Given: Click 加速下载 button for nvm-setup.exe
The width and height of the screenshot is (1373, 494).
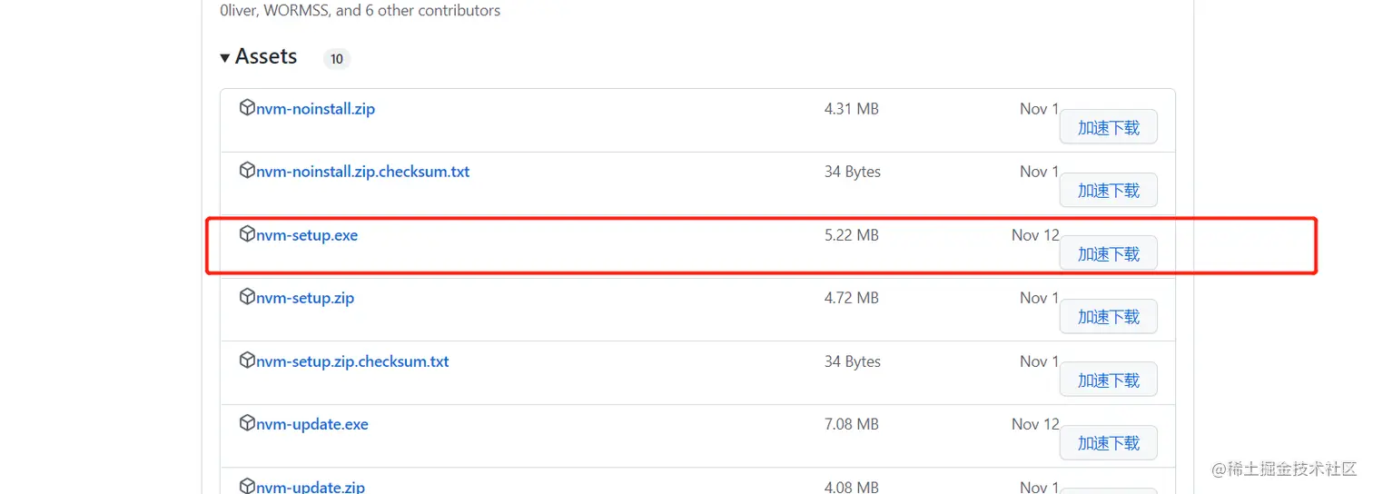Looking at the screenshot, I should coord(1108,254).
